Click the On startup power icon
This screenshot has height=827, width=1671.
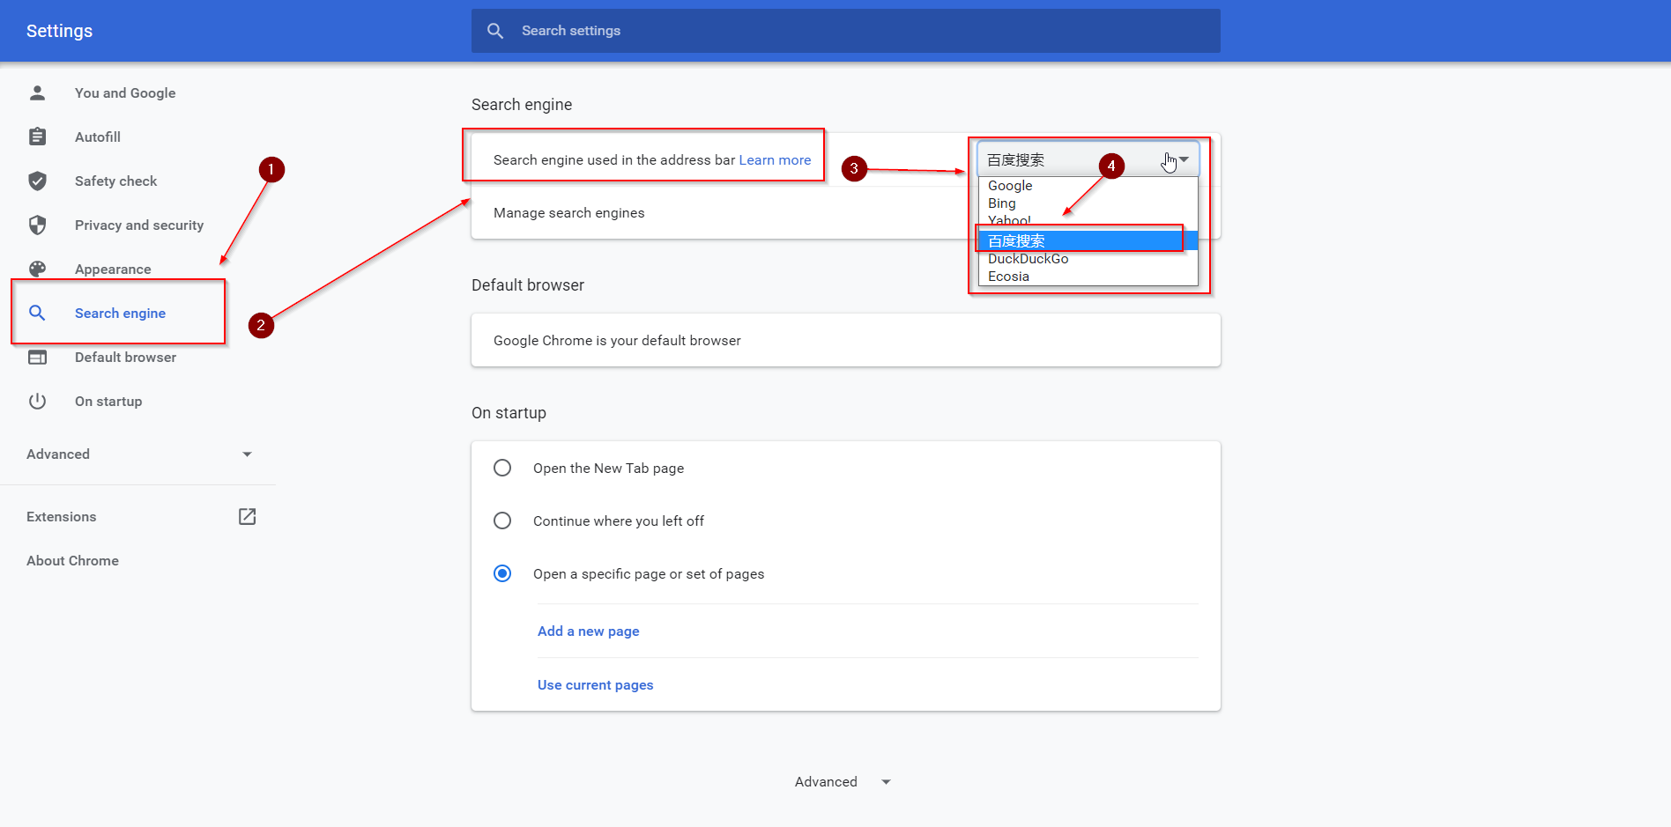pyautogui.click(x=37, y=401)
